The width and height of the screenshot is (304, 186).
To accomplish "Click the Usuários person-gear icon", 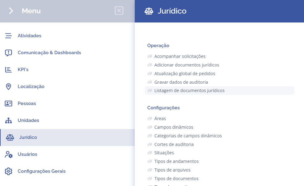I will (9, 154).
